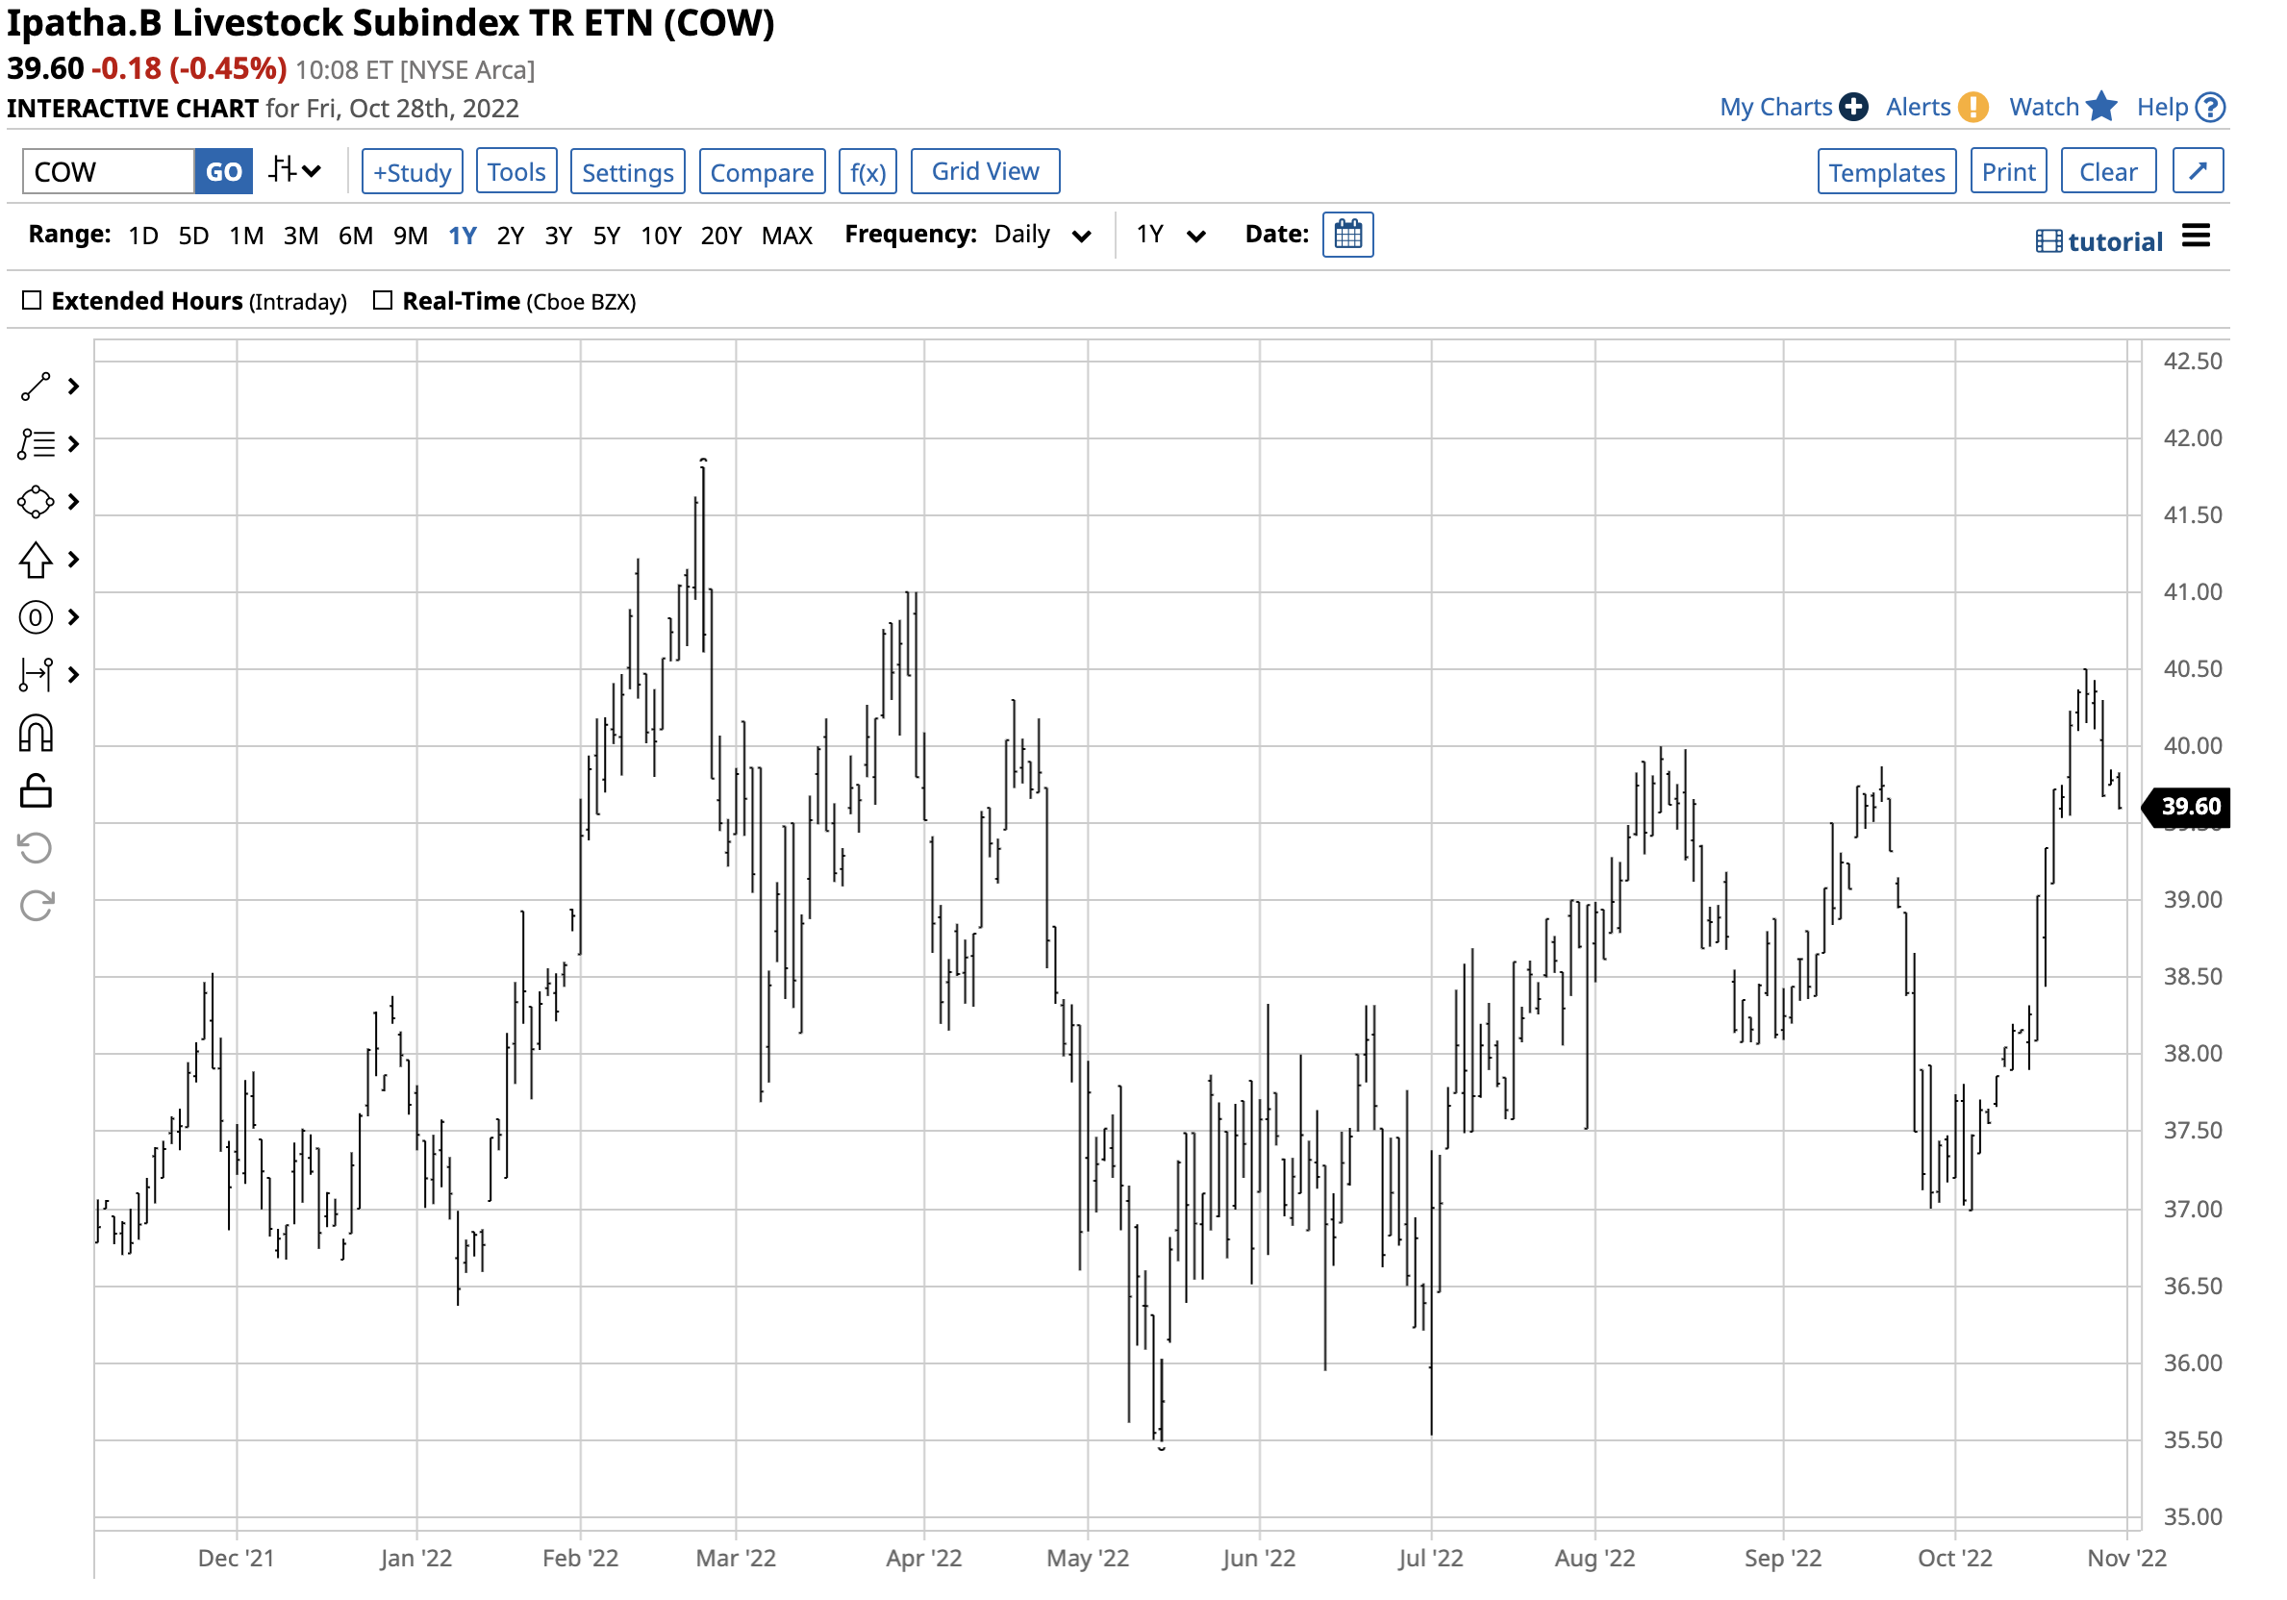Screen dimensions: 2287x1600
Task: Select the magnet snap tool
Action: click(x=36, y=735)
